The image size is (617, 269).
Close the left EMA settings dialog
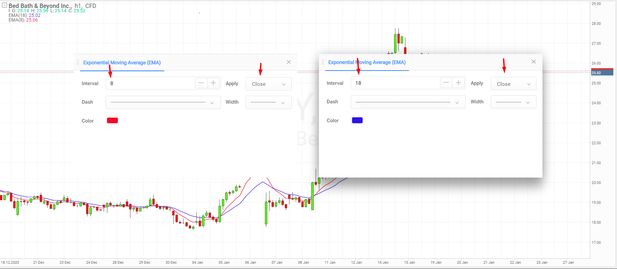tap(289, 62)
